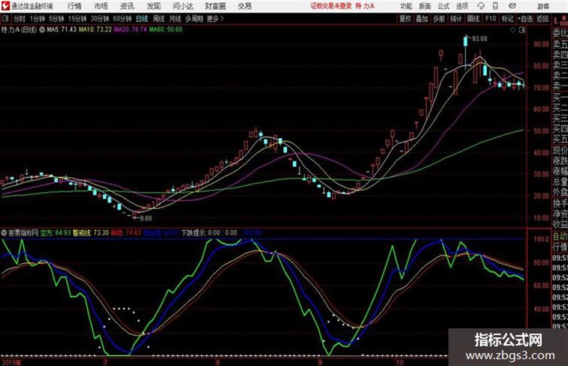Click the diamond icon at chart top right

pos(513,30)
